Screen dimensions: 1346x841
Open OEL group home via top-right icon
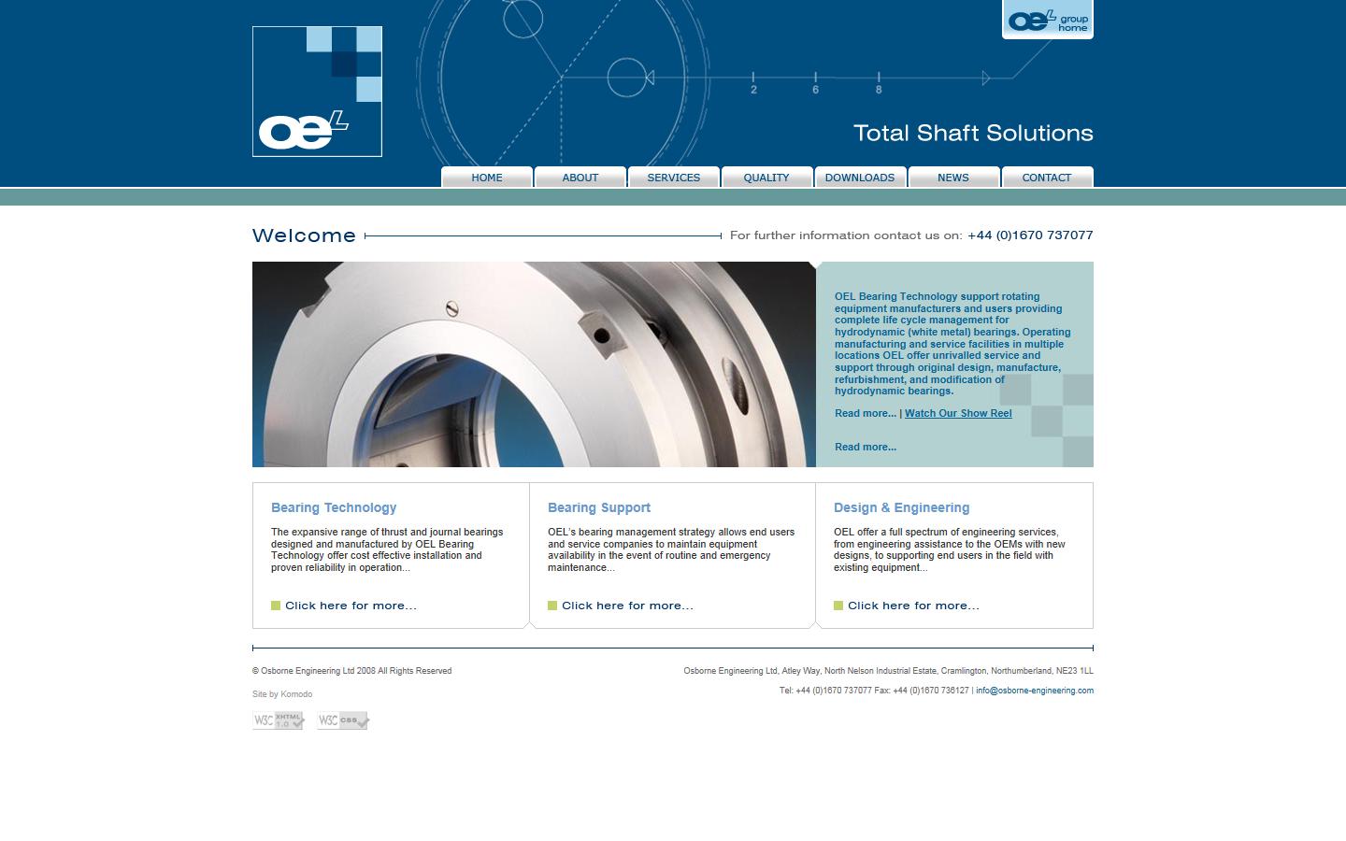pos(1046,20)
